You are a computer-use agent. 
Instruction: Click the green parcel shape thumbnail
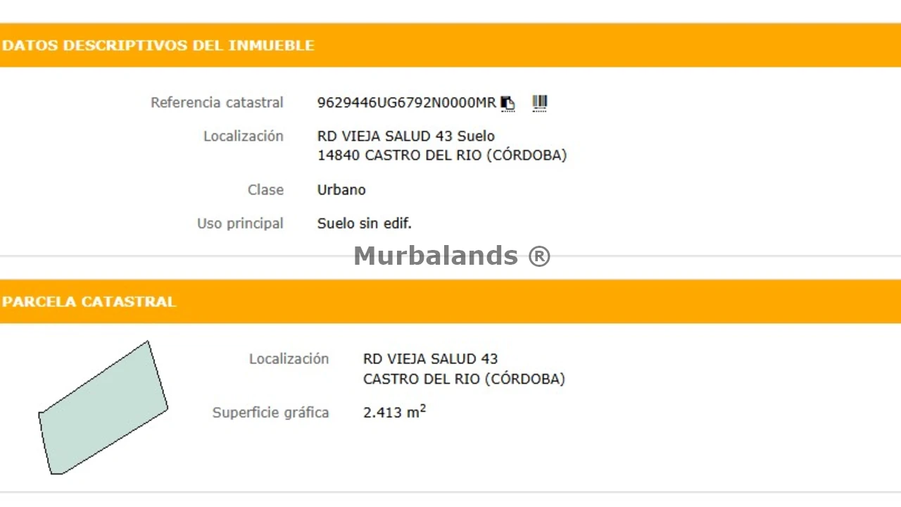click(103, 409)
